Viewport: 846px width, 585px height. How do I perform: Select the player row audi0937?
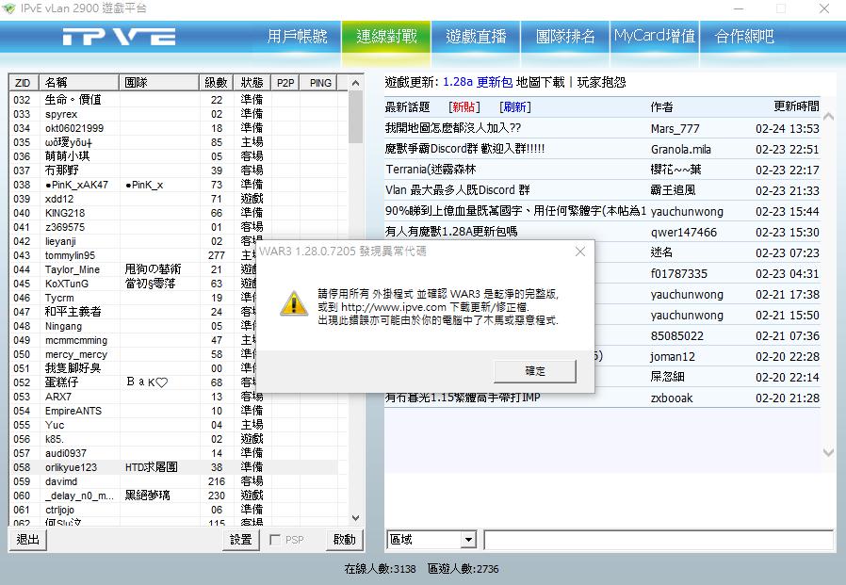pyautogui.click(x=173, y=453)
